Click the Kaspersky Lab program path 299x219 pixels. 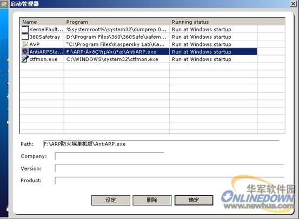click(x=115, y=44)
